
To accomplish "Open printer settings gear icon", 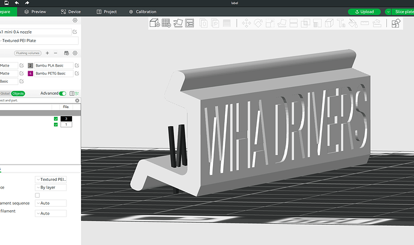I will coord(75,20).
